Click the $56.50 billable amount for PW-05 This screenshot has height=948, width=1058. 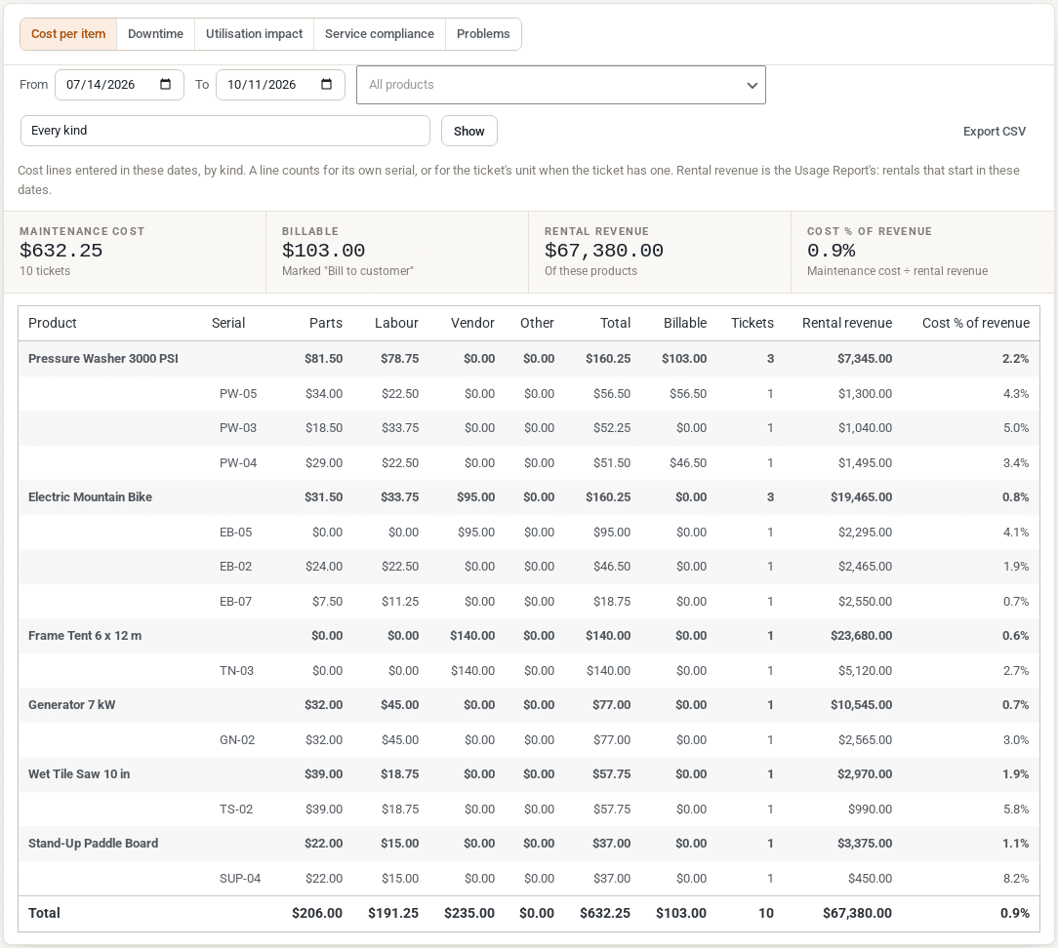pos(687,394)
